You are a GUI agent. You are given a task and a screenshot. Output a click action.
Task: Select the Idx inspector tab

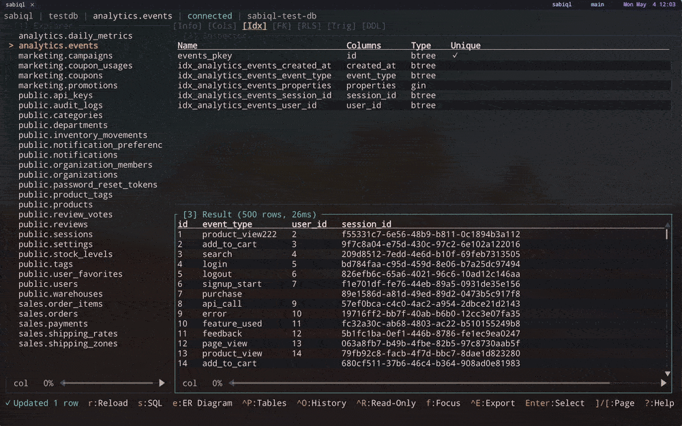coord(254,26)
